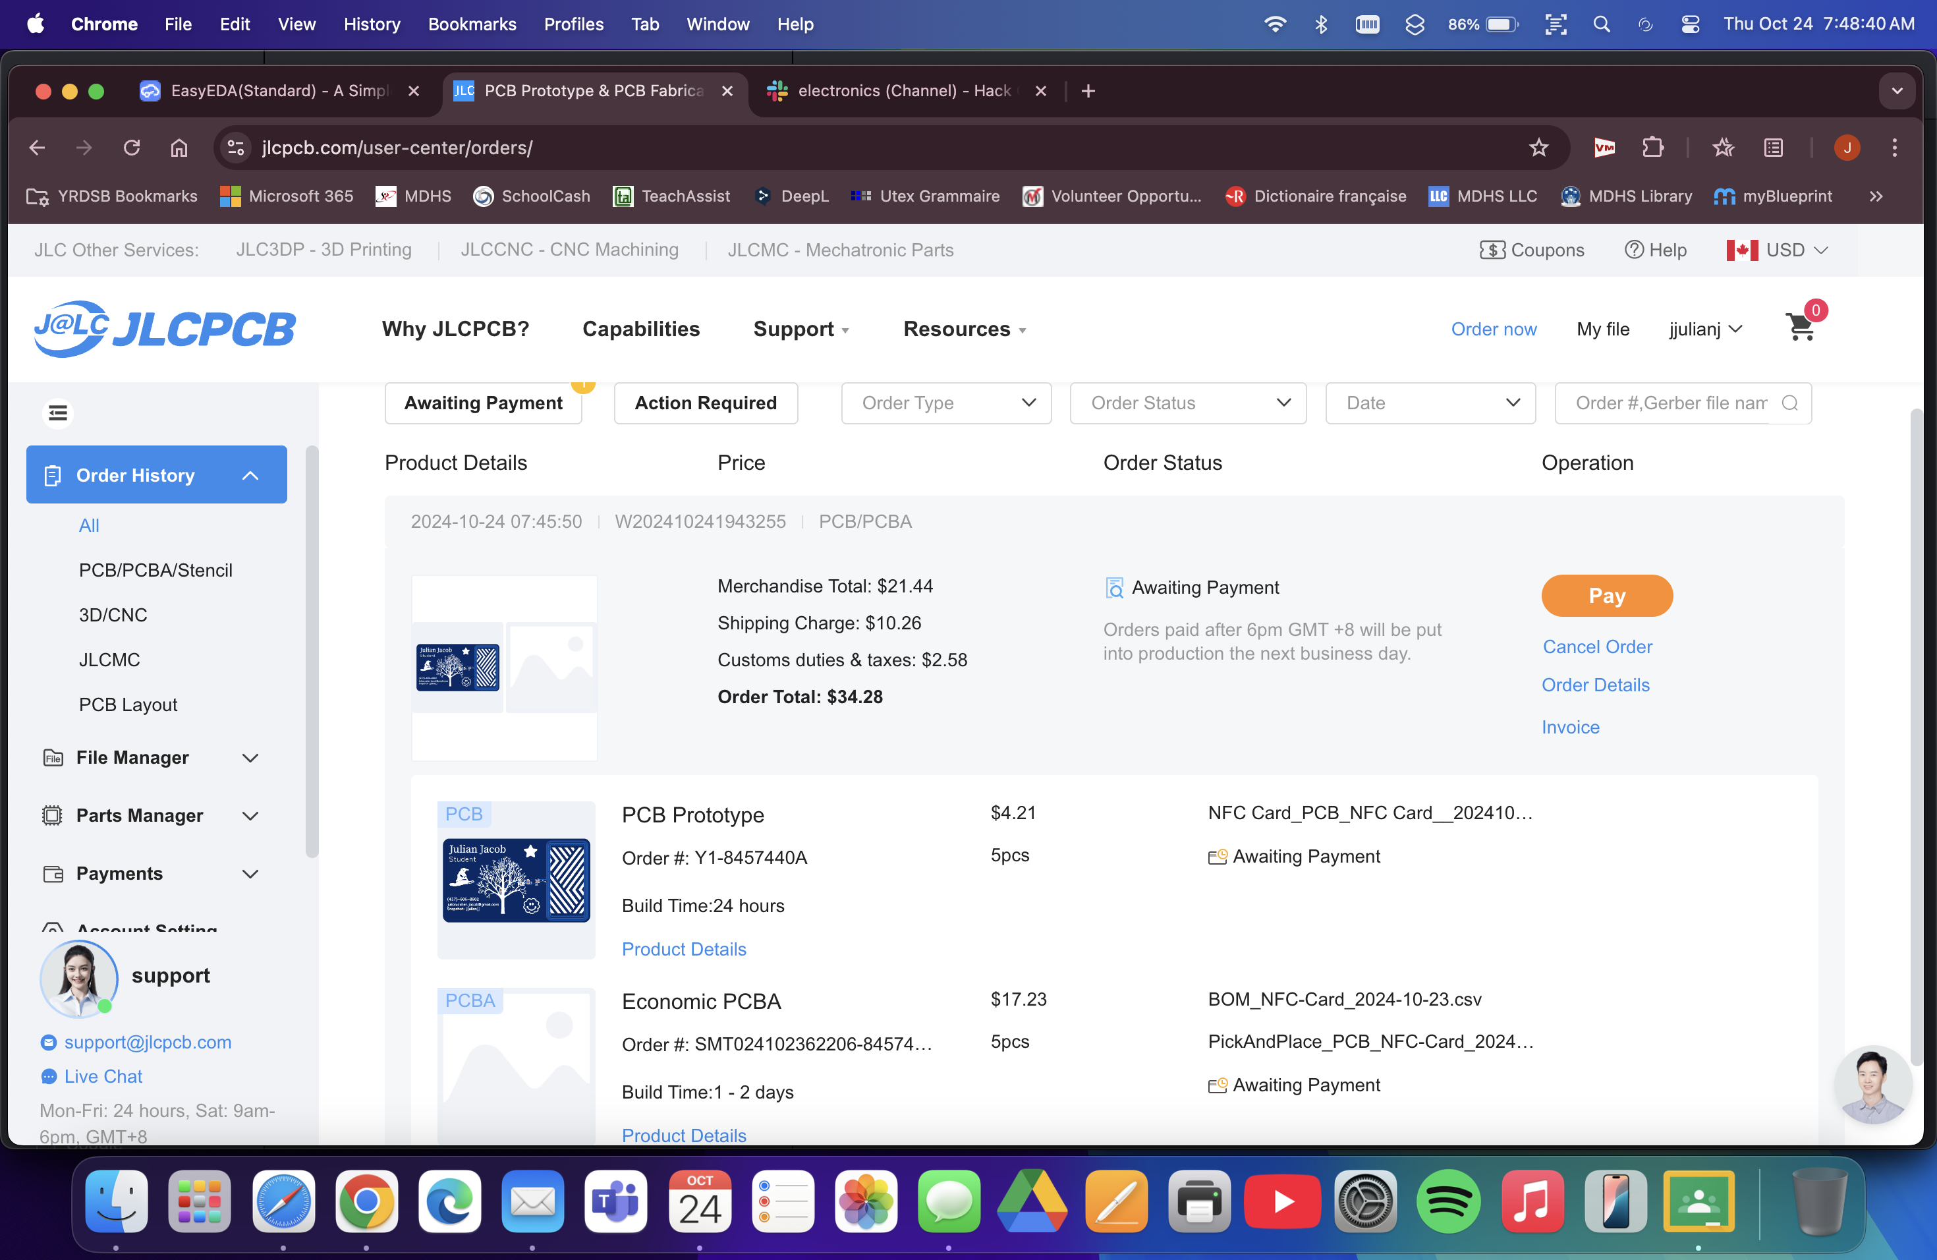Open the support agent chat avatar
Screen dimensions: 1937x1260
pyautogui.click(x=1872, y=1085)
